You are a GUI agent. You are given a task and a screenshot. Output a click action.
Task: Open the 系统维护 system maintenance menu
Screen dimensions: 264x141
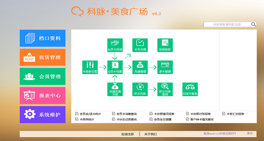[43, 115]
